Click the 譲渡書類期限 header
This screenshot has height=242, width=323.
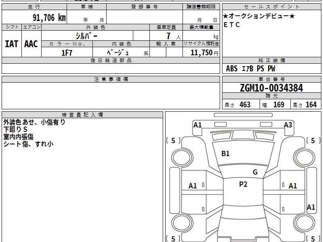(201, 7)
